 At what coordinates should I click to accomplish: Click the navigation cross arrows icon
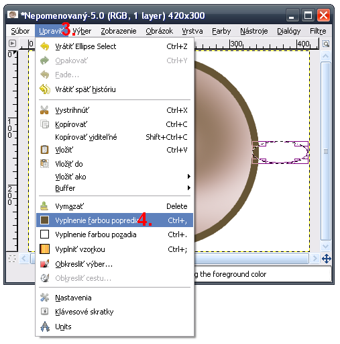click(327, 259)
